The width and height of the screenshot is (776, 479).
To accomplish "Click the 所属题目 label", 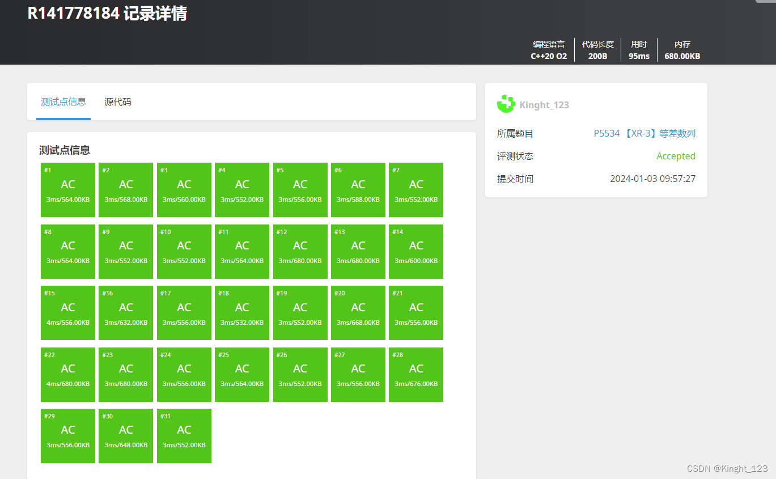I will [515, 134].
